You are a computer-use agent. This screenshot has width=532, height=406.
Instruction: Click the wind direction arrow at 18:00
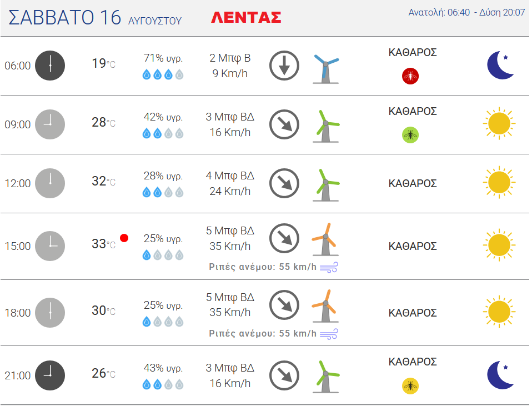pos(284,305)
